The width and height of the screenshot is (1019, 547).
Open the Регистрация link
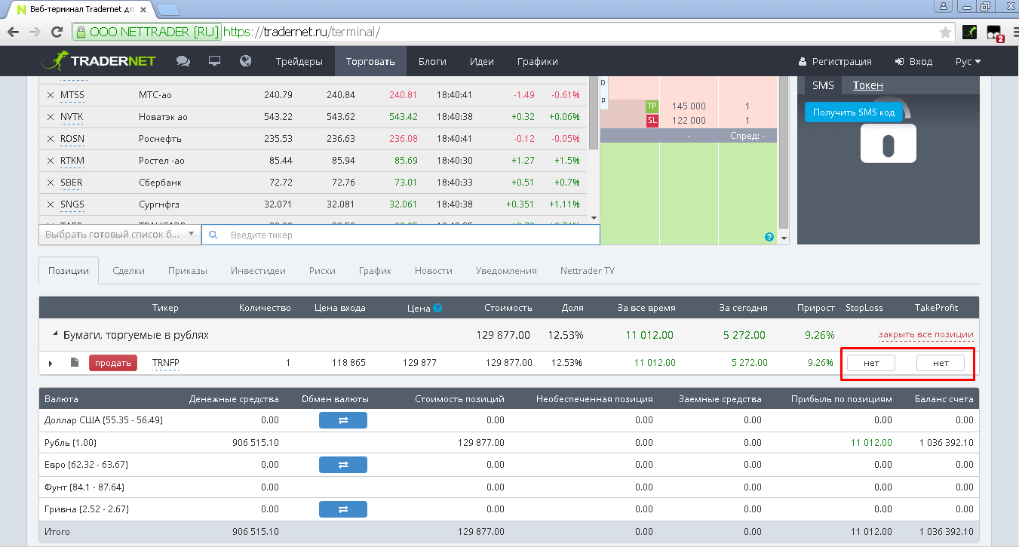(835, 62)
